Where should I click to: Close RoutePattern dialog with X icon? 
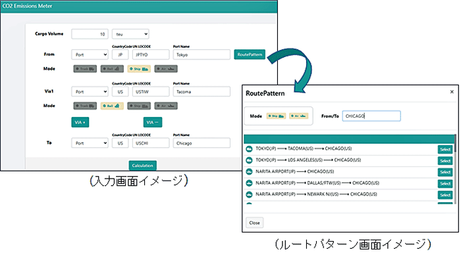[452, 92]
